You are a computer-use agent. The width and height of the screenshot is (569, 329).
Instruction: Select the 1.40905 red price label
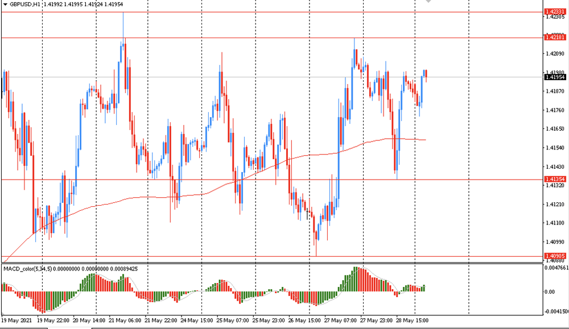point(555,256)
